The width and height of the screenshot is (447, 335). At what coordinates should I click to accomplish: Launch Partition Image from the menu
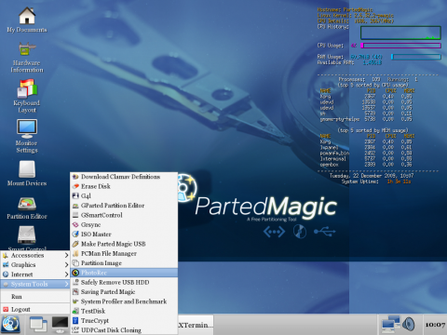point(124,263)
